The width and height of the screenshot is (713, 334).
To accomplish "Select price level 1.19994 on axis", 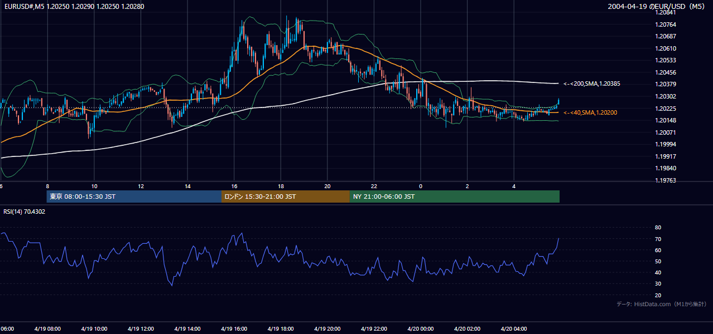I will pos(666,144).
